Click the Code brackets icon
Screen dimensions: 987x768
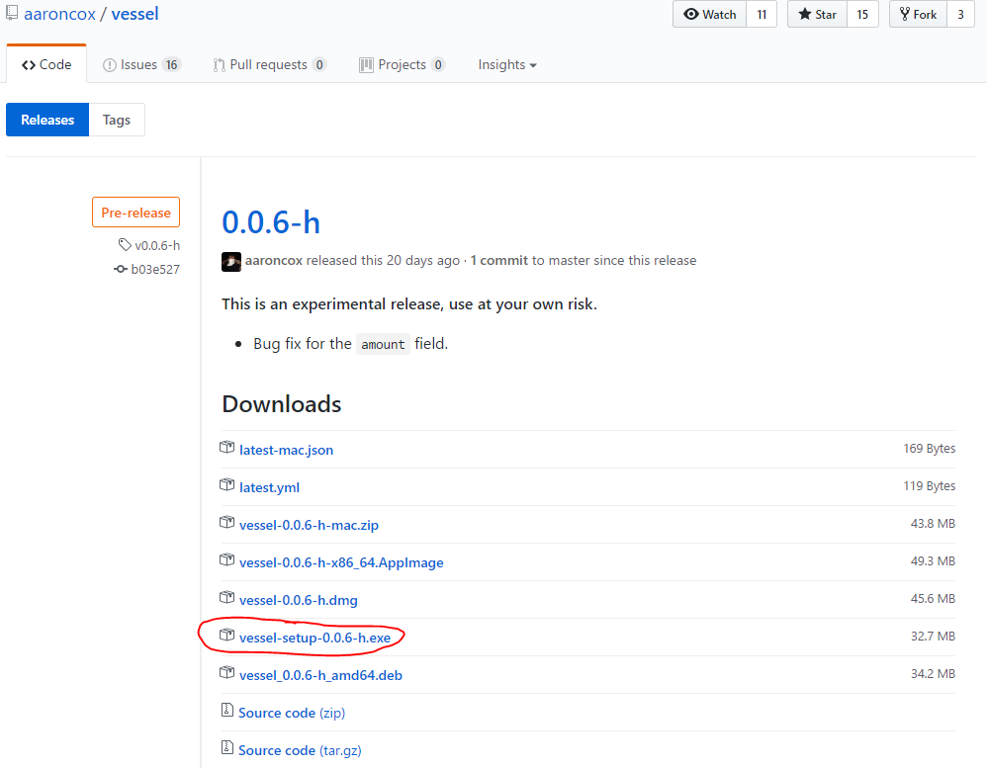coord(29,65)
